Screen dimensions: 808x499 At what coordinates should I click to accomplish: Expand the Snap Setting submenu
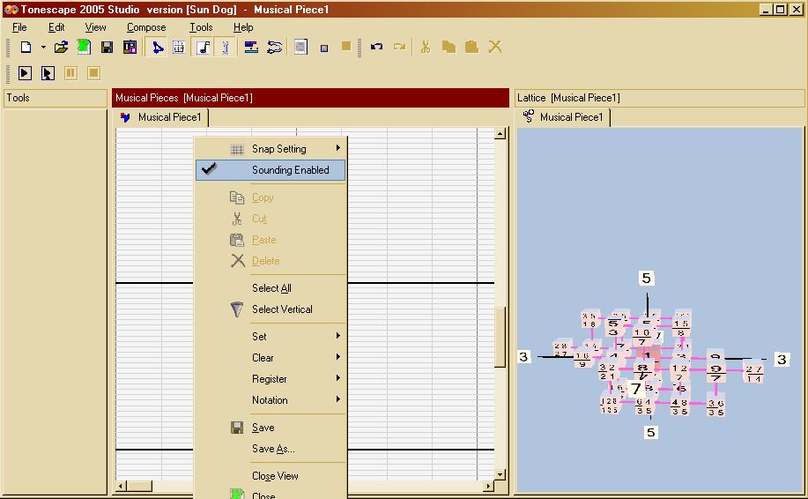pyautogui.click(x=271, y=149)
